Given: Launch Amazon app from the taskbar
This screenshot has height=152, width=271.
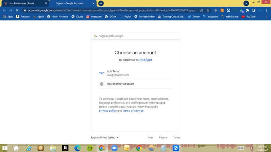Looking at the screenshot, I should [65, 148].
